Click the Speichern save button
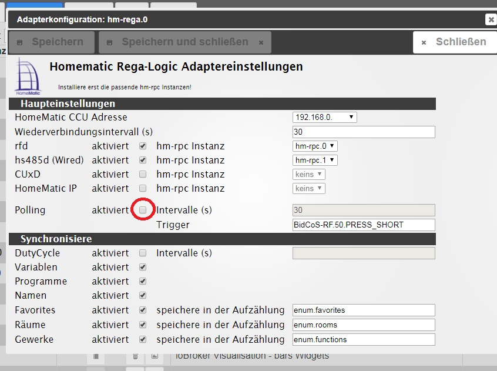The image size is (497, 371). [51, 42]
